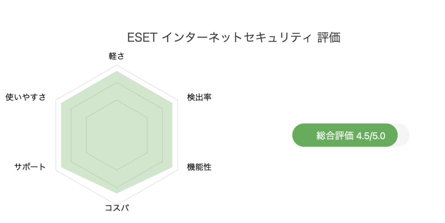Click the green radar vertex near 機能性

[x=172, y=167]
